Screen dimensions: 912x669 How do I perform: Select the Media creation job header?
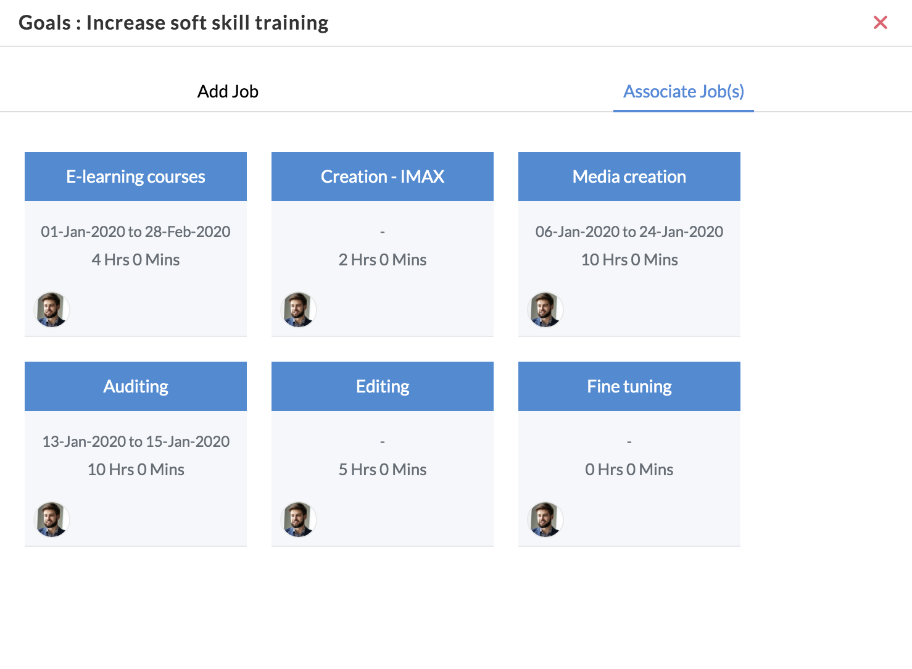tap(629, 177)
